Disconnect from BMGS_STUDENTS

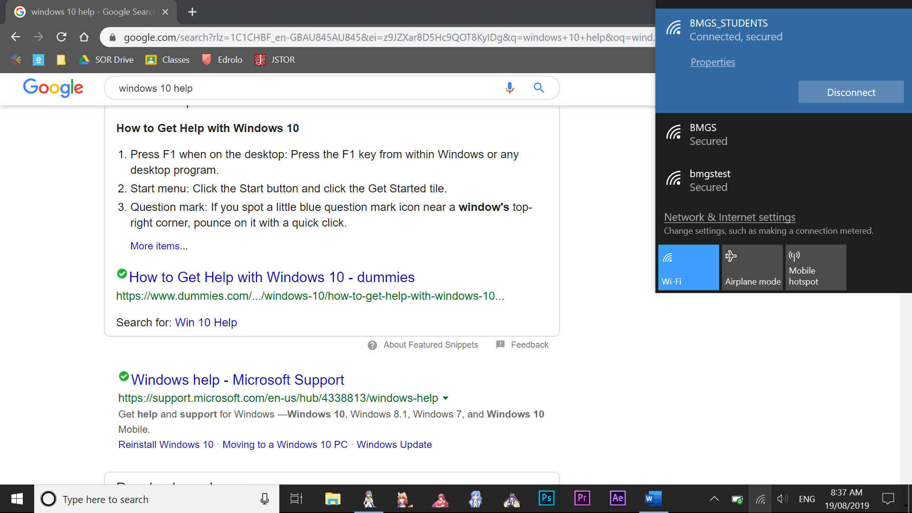click(x=851, y=92)
